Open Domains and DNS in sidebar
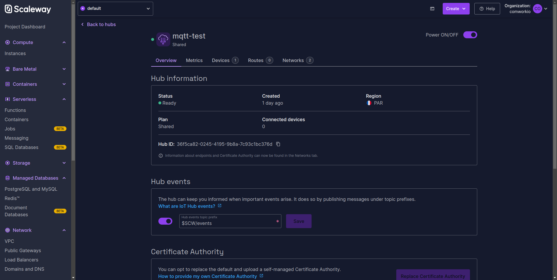 tap(24, 269)
